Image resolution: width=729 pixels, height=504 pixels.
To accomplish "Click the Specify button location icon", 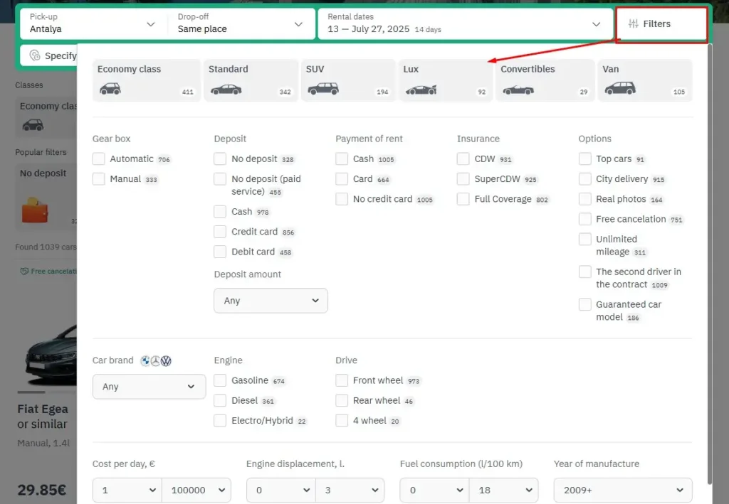I will tap(35, 55).
